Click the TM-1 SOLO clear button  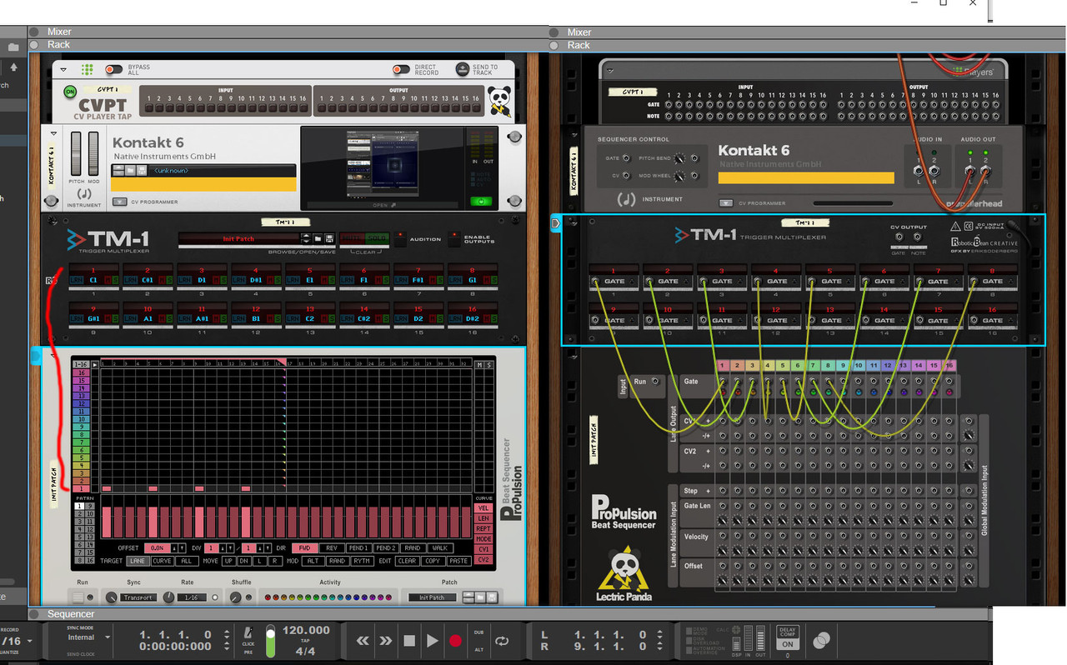pyautogui.click(x=378, y=238)
